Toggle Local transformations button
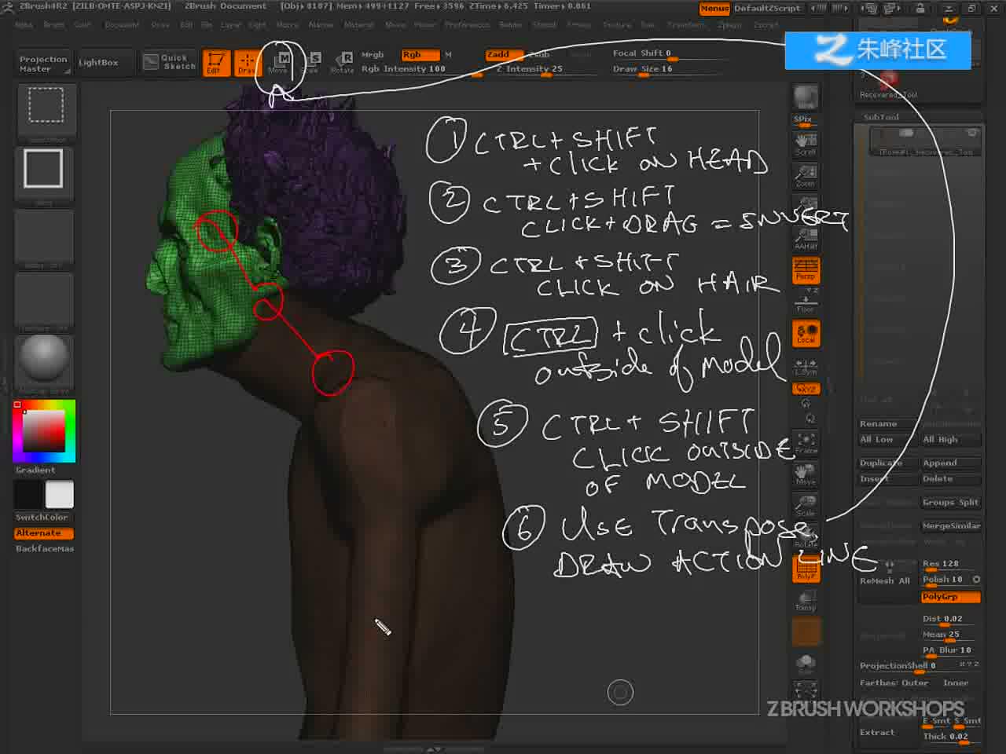Image resolution: width=1006 pixels, height=754 pixels. (x=806, y=334)
